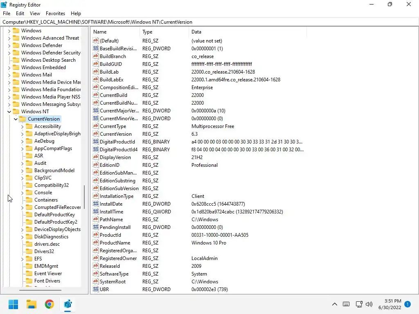Click the string icon next to (Default)

(96, 40)
